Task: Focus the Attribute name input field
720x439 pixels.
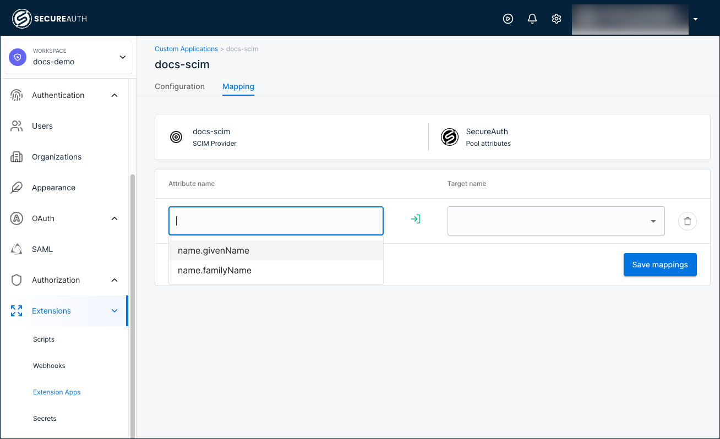Action: (276, 221)
